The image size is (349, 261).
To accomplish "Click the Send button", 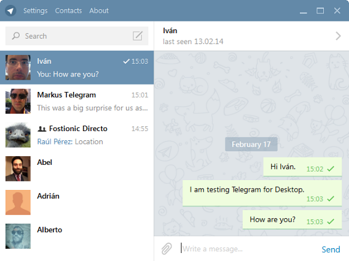I will 331,249.
